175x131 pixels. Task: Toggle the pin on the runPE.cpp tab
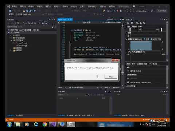coord(69,20)
